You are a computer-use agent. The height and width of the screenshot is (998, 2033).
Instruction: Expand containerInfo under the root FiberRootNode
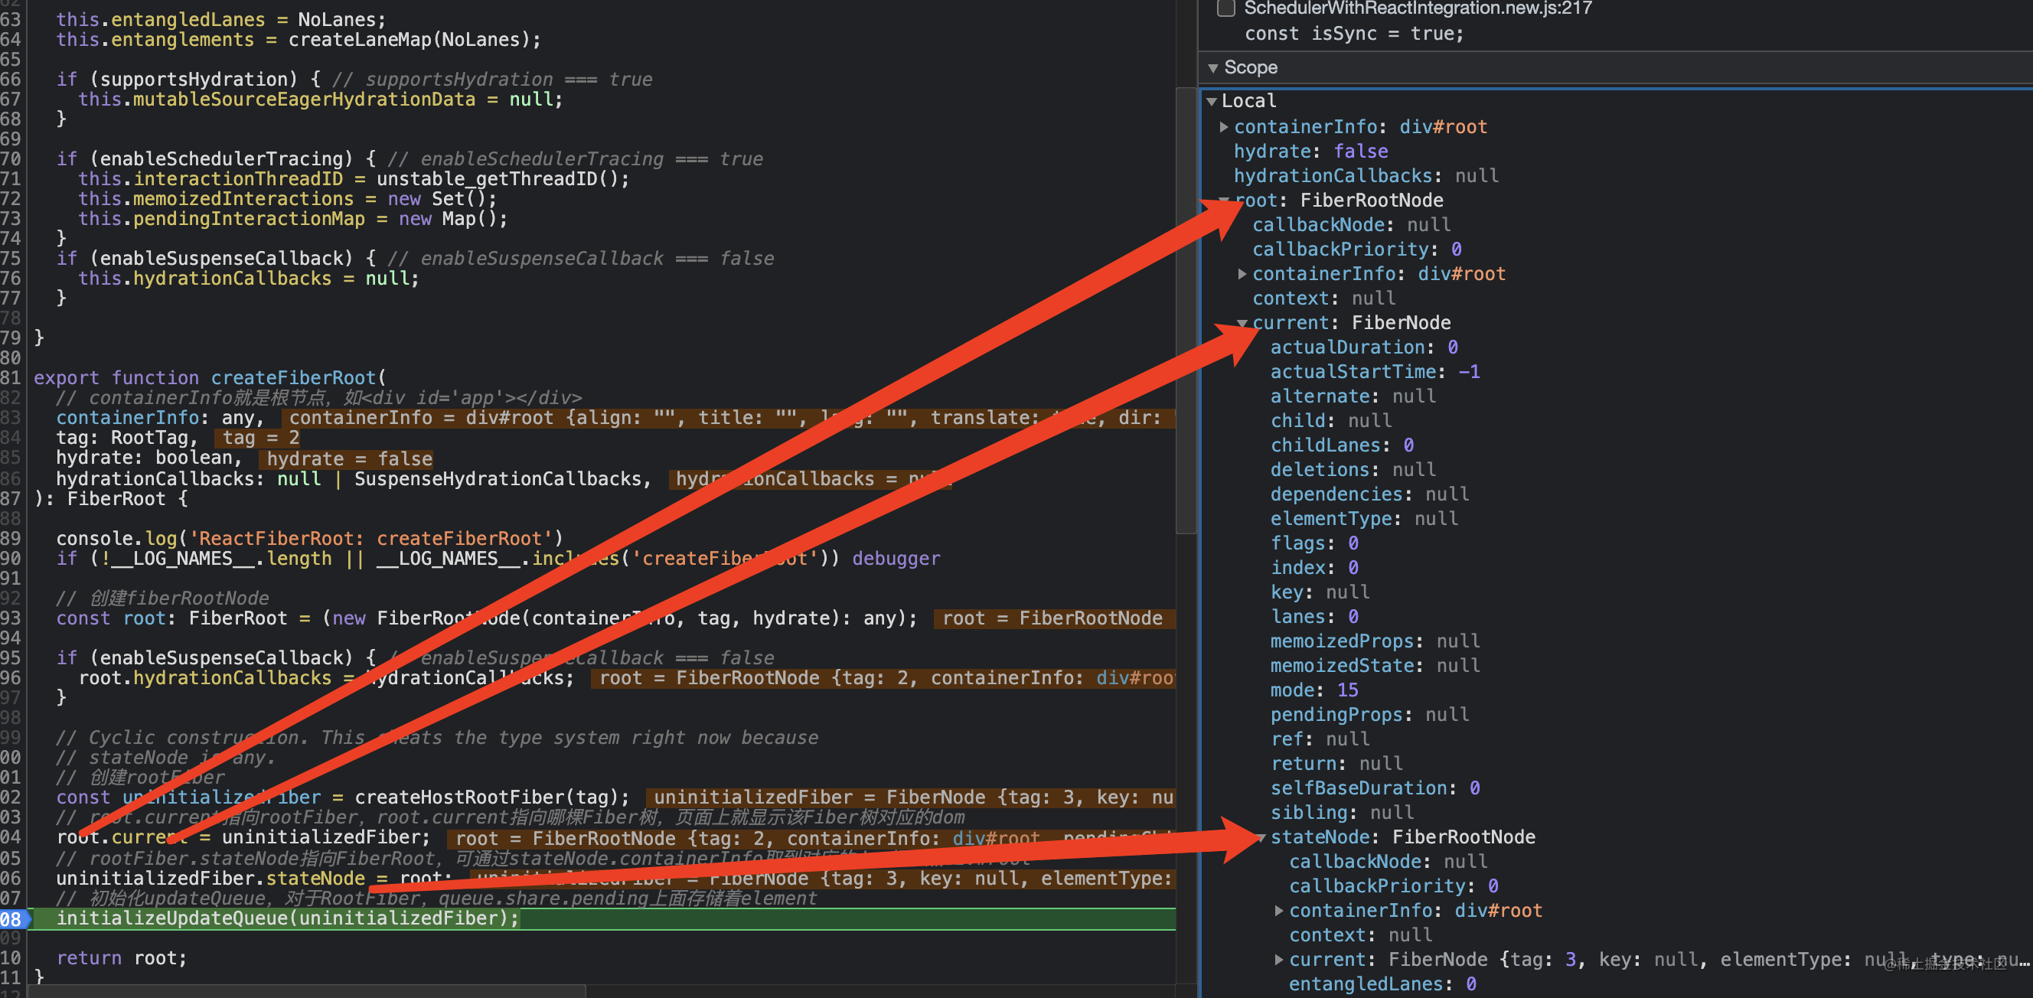pos(1242,274)
